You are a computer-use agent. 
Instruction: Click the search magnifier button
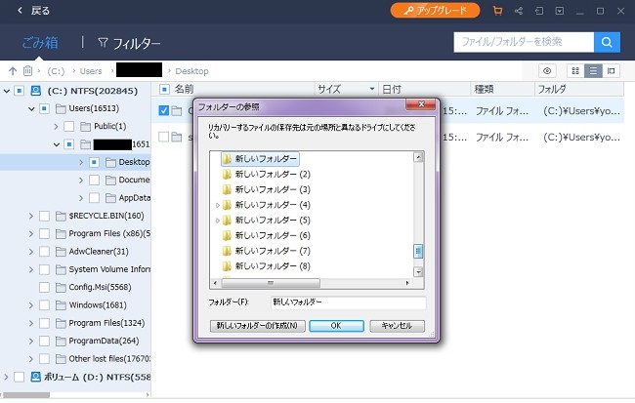[607, 42]
